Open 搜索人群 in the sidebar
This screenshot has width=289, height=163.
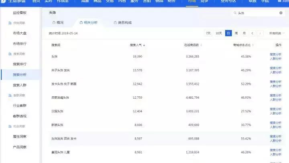click(x=20, y=85)
